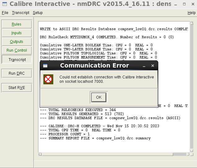
Task: Click 'Cumulative POLYGON TOPOLOGICAL Time' line
Action: pyautogui.click(x=98, y=53)
